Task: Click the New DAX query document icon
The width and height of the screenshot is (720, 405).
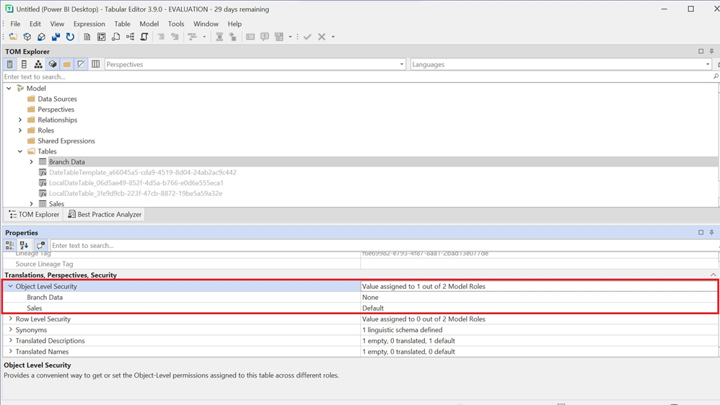Action: (87, 37)
